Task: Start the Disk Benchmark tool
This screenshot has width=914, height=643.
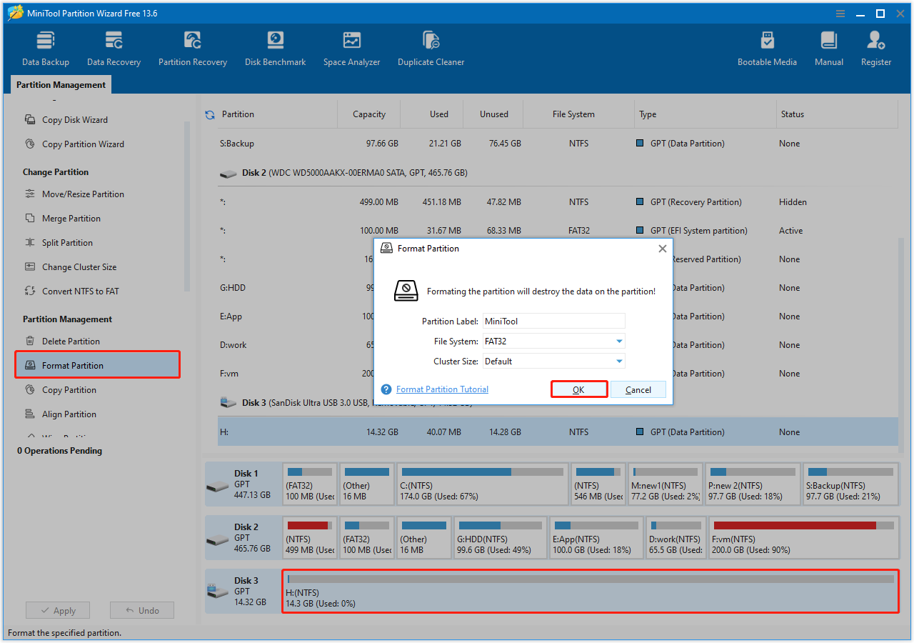Action: (x=275, y=49)
